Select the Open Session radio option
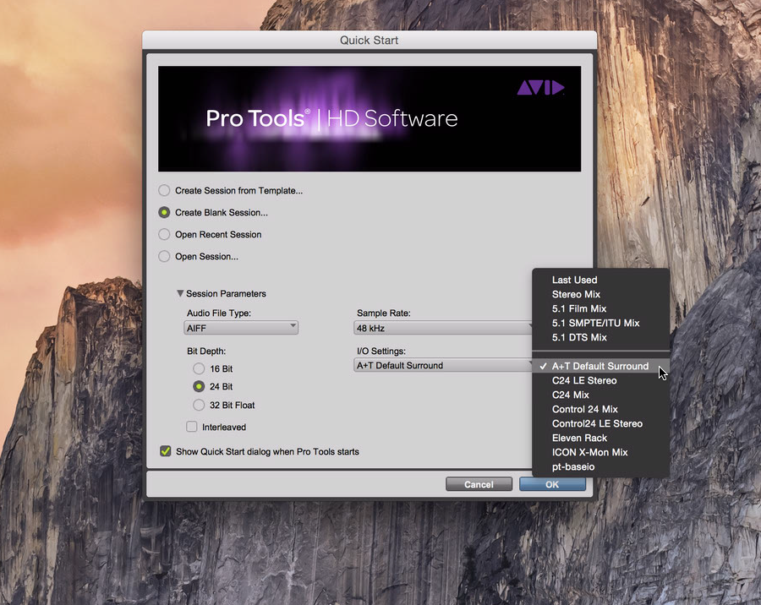This screenshot has height=605, width=761. point(165,257)
